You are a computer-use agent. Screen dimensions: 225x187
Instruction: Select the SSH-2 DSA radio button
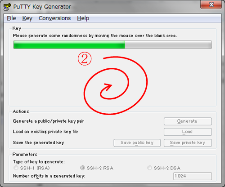click(x=149, y=168)
